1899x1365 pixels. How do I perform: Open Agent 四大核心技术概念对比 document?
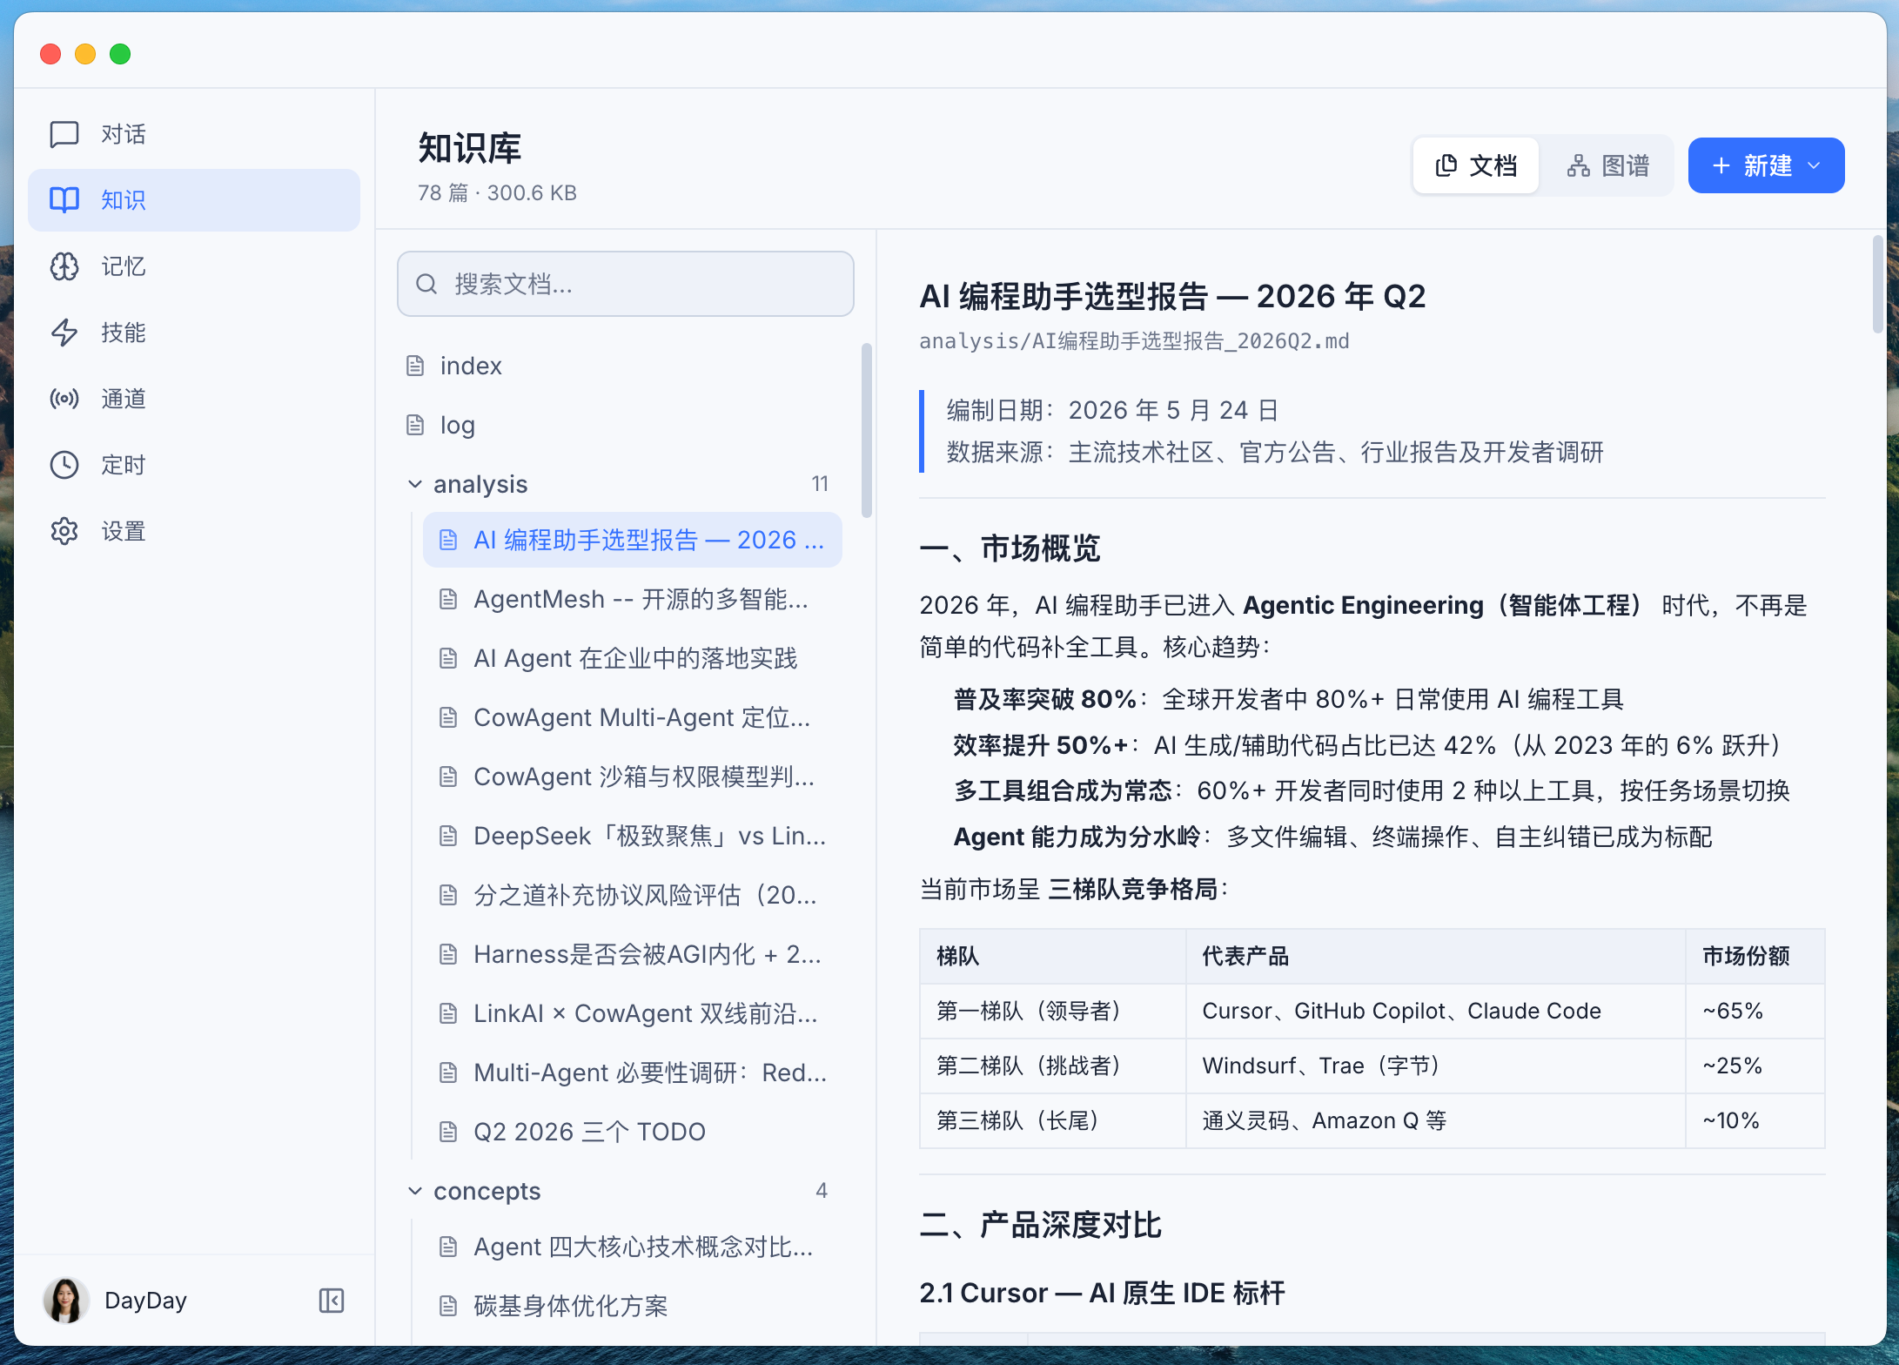click(633, 1247)
